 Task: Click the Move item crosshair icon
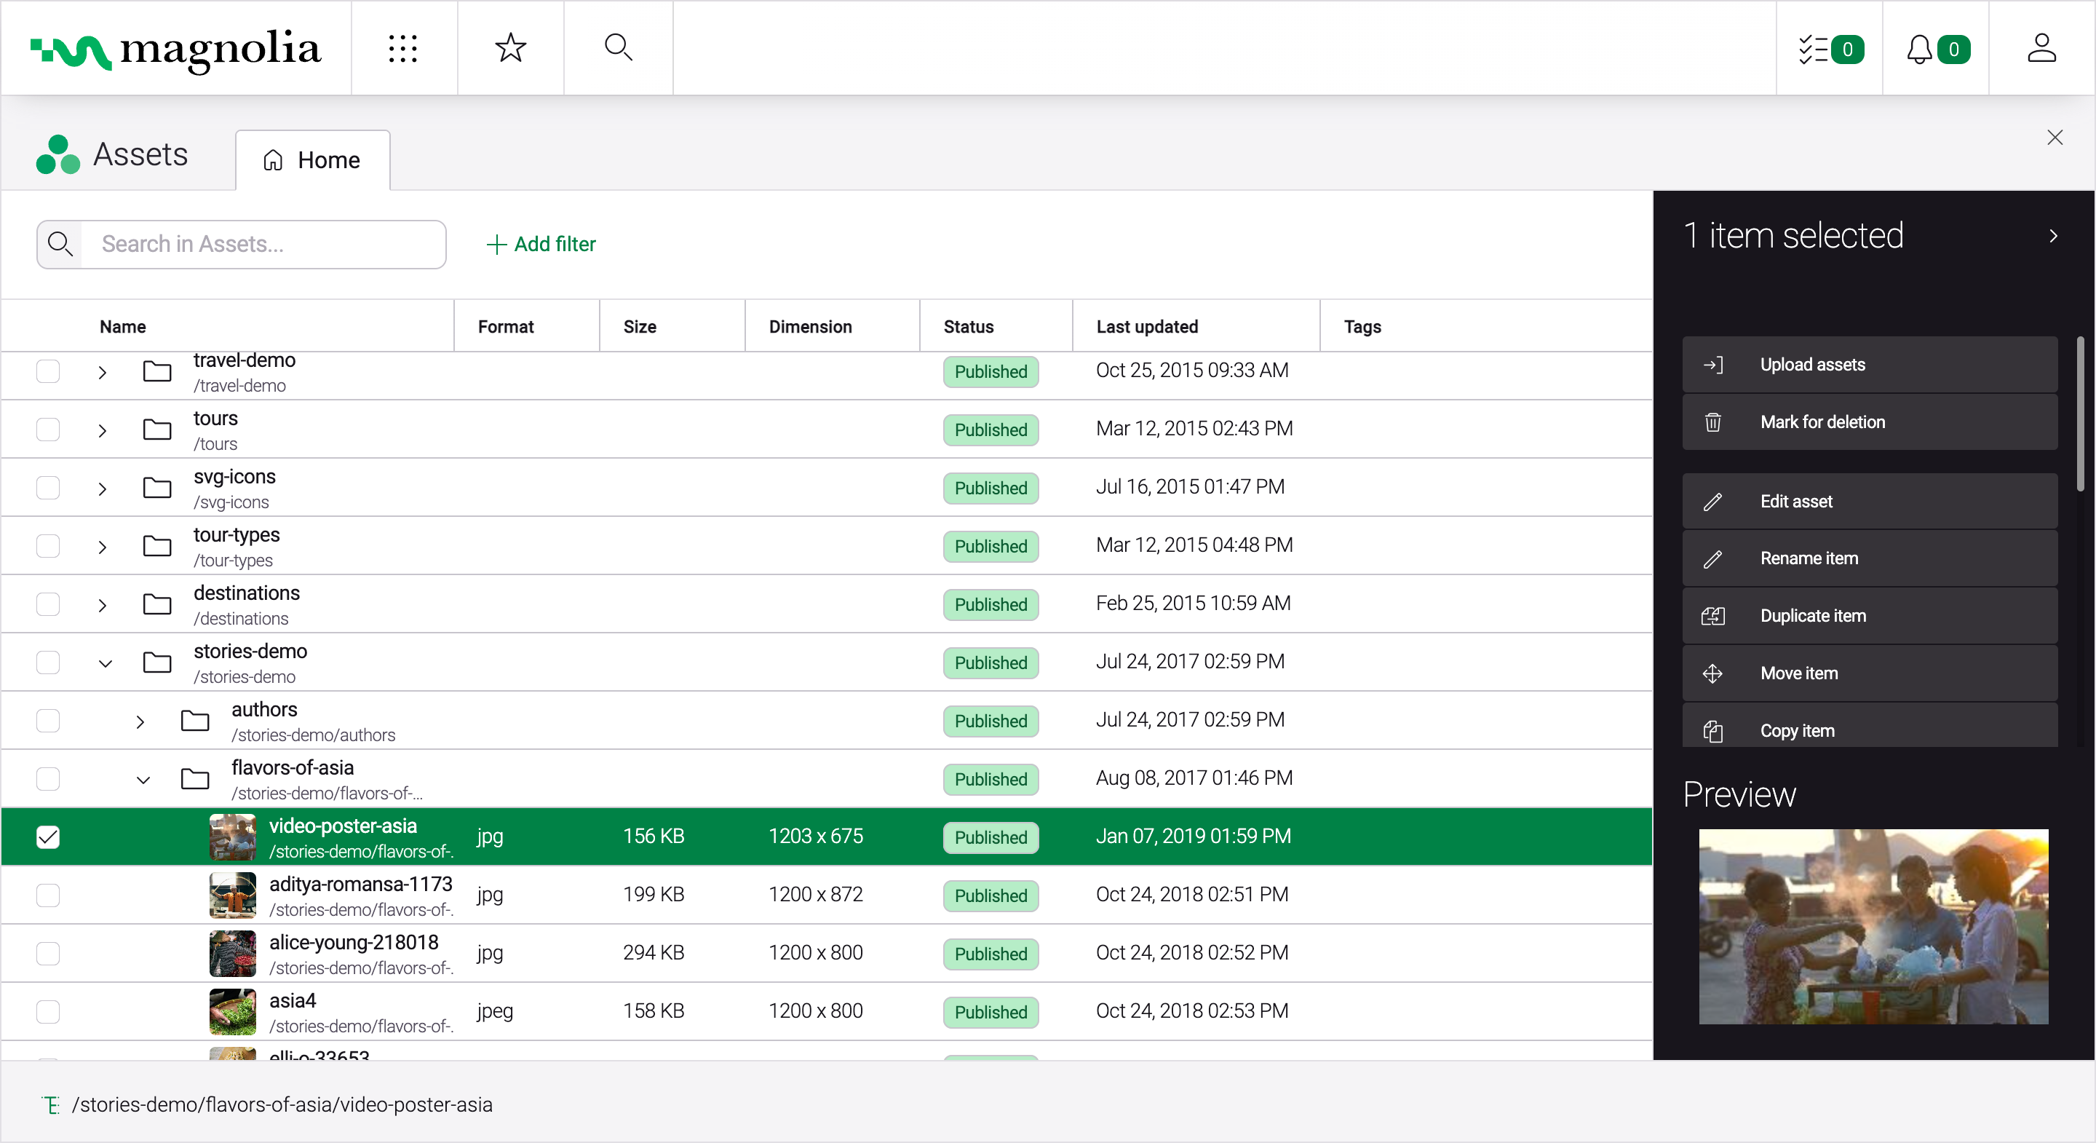pyautogui.click(x=1712, y=673)
